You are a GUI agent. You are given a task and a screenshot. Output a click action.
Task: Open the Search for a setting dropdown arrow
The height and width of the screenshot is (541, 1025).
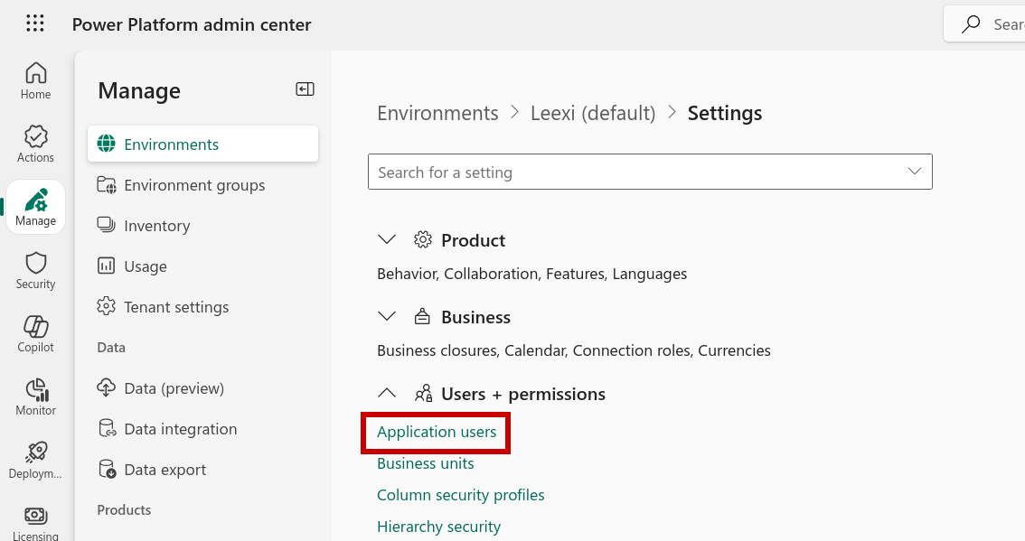click(x=914, y=172)
